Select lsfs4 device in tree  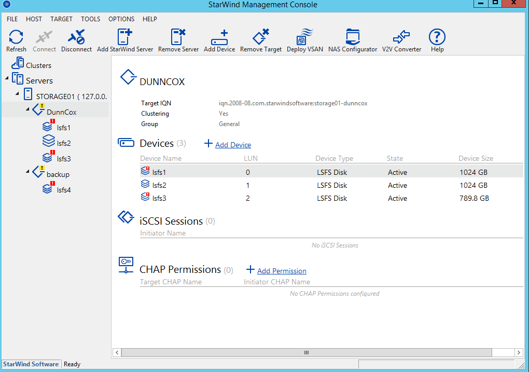tap(63, 190)
